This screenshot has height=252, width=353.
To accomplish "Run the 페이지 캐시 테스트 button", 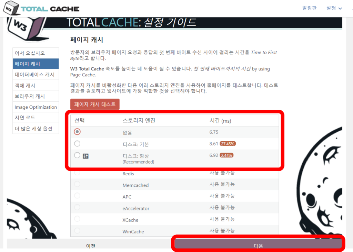I will coord(95,104).
